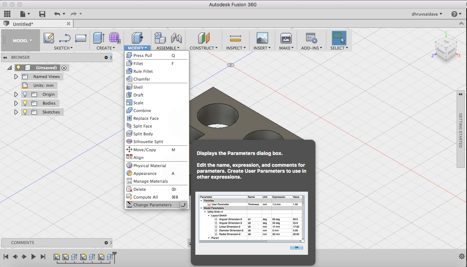Screen dimensions: 467x267
Task: Expand the Sketches folder
Action: click(x=16, y=112)
